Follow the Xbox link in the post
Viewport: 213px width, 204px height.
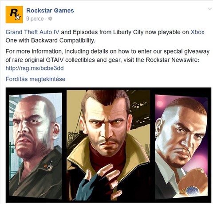[x=197, y=32]
